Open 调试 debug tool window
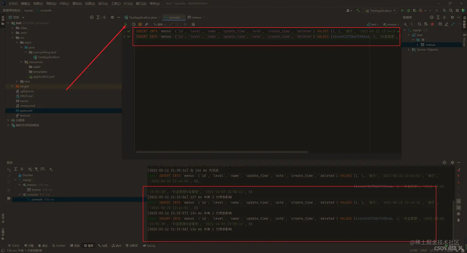The height and width of the screenshot is (253, 467). pyautogui.click(x=43, y=246)
